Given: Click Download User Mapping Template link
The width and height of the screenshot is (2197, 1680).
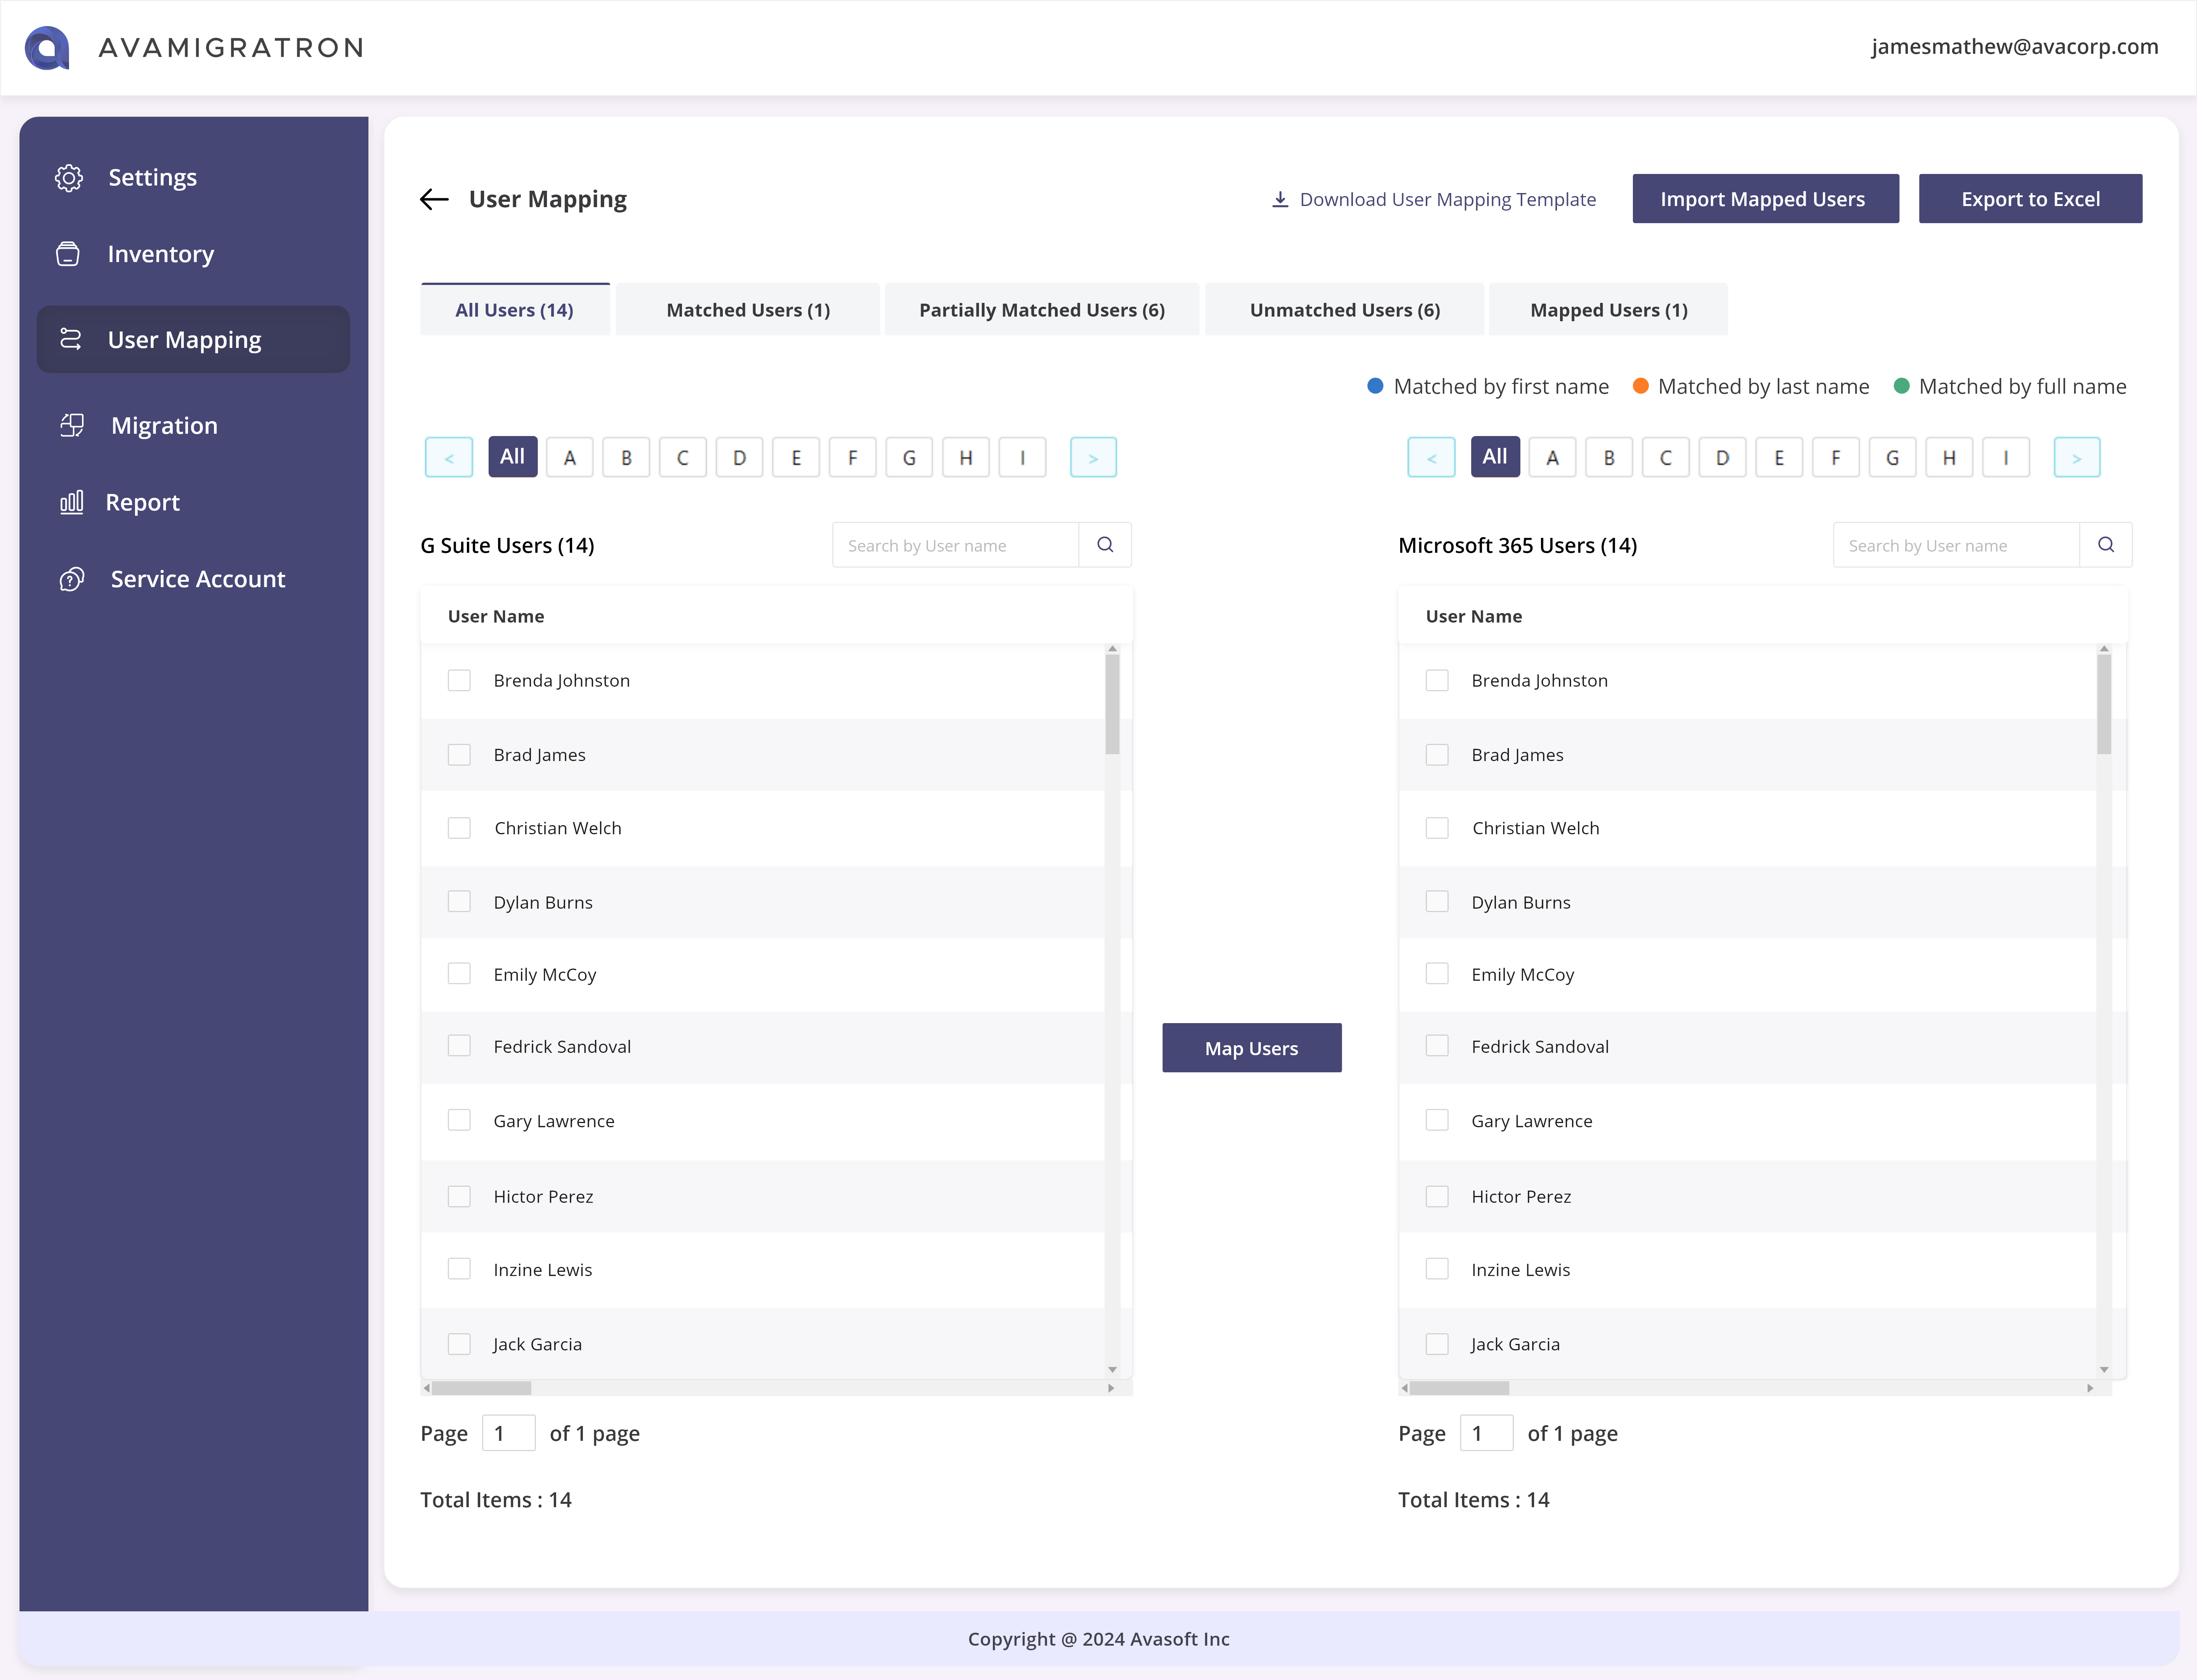Looking at the screenshot, I should 1447,199.
